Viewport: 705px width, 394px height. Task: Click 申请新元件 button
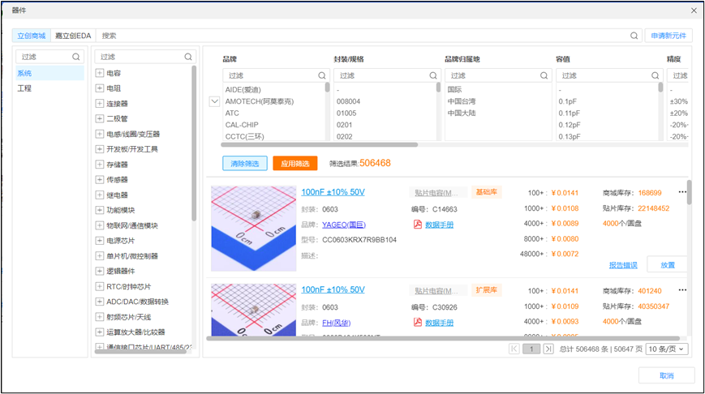(x=668, y=36)
